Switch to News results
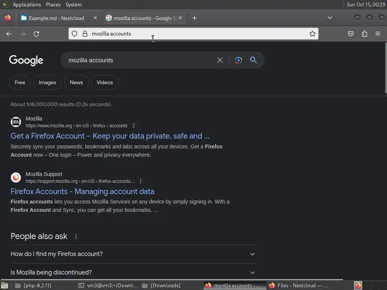 click(76, 82)
